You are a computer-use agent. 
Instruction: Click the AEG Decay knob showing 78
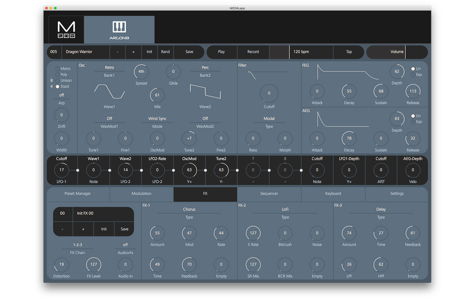349,138
